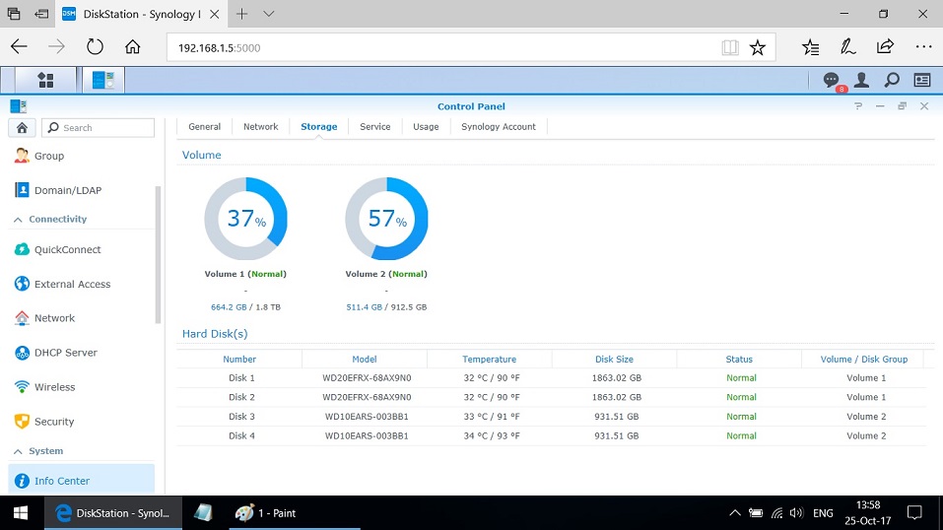Select the Disk 2 row
The width and height of the screenshot is (943, 530).
552,397
